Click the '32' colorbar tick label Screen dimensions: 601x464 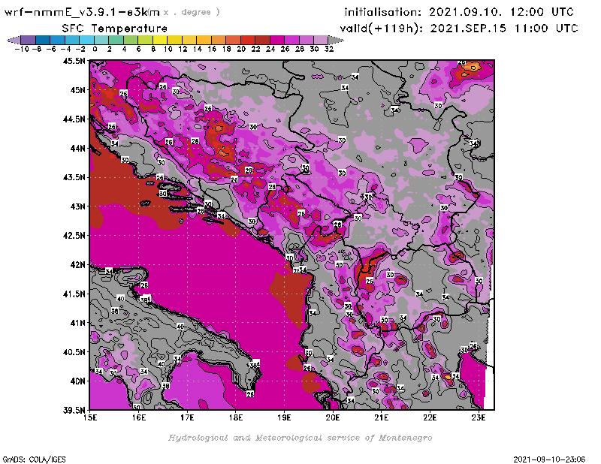point(329,49)
